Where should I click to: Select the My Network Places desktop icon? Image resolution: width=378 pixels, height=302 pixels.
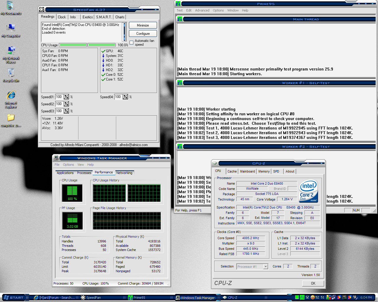tap(11, 55)
